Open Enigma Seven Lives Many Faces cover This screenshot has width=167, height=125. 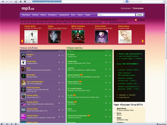tap(55, 37)
